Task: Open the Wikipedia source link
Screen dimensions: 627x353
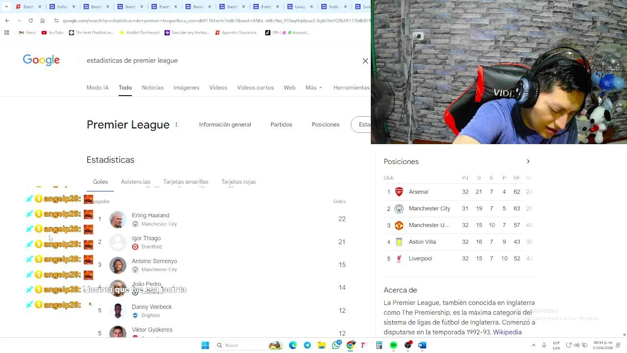Action: point(507,332)
